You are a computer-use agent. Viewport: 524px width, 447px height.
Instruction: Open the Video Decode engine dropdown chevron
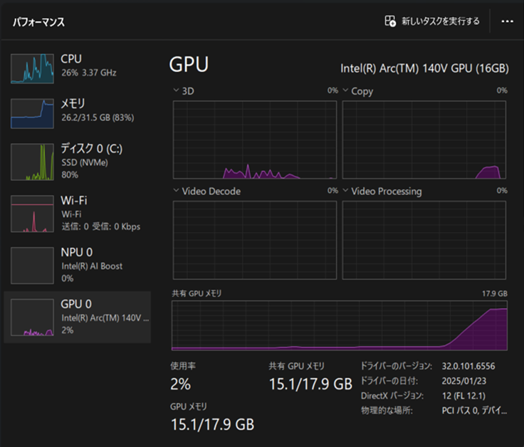click(x=176, y=191)
